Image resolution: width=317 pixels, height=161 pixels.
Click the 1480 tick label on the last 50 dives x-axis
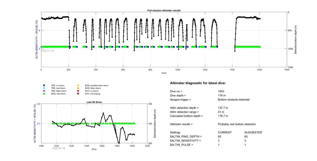[41, 146]
